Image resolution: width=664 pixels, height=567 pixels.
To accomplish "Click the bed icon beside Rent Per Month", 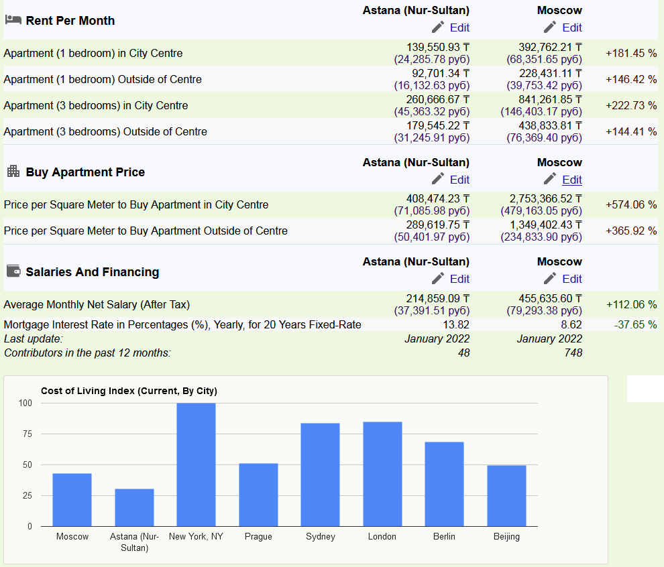I will point(13,20).
